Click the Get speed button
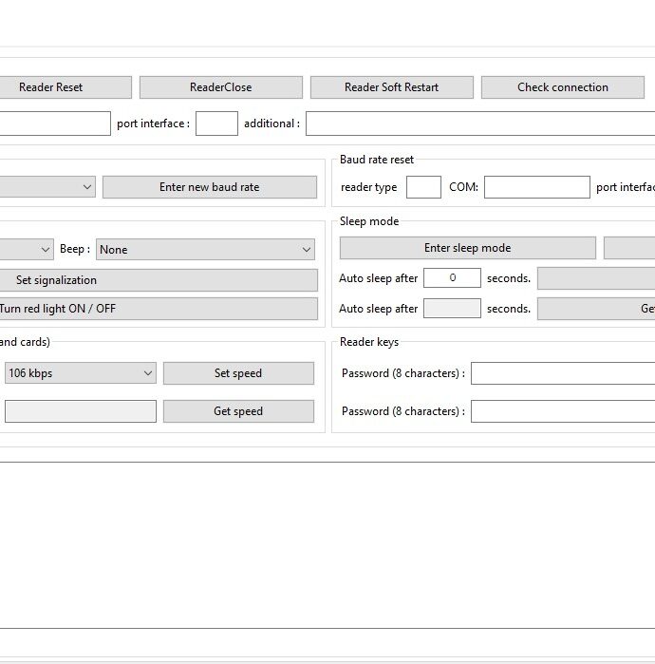The width and height of the screenshot is (655, 664). 238,411
